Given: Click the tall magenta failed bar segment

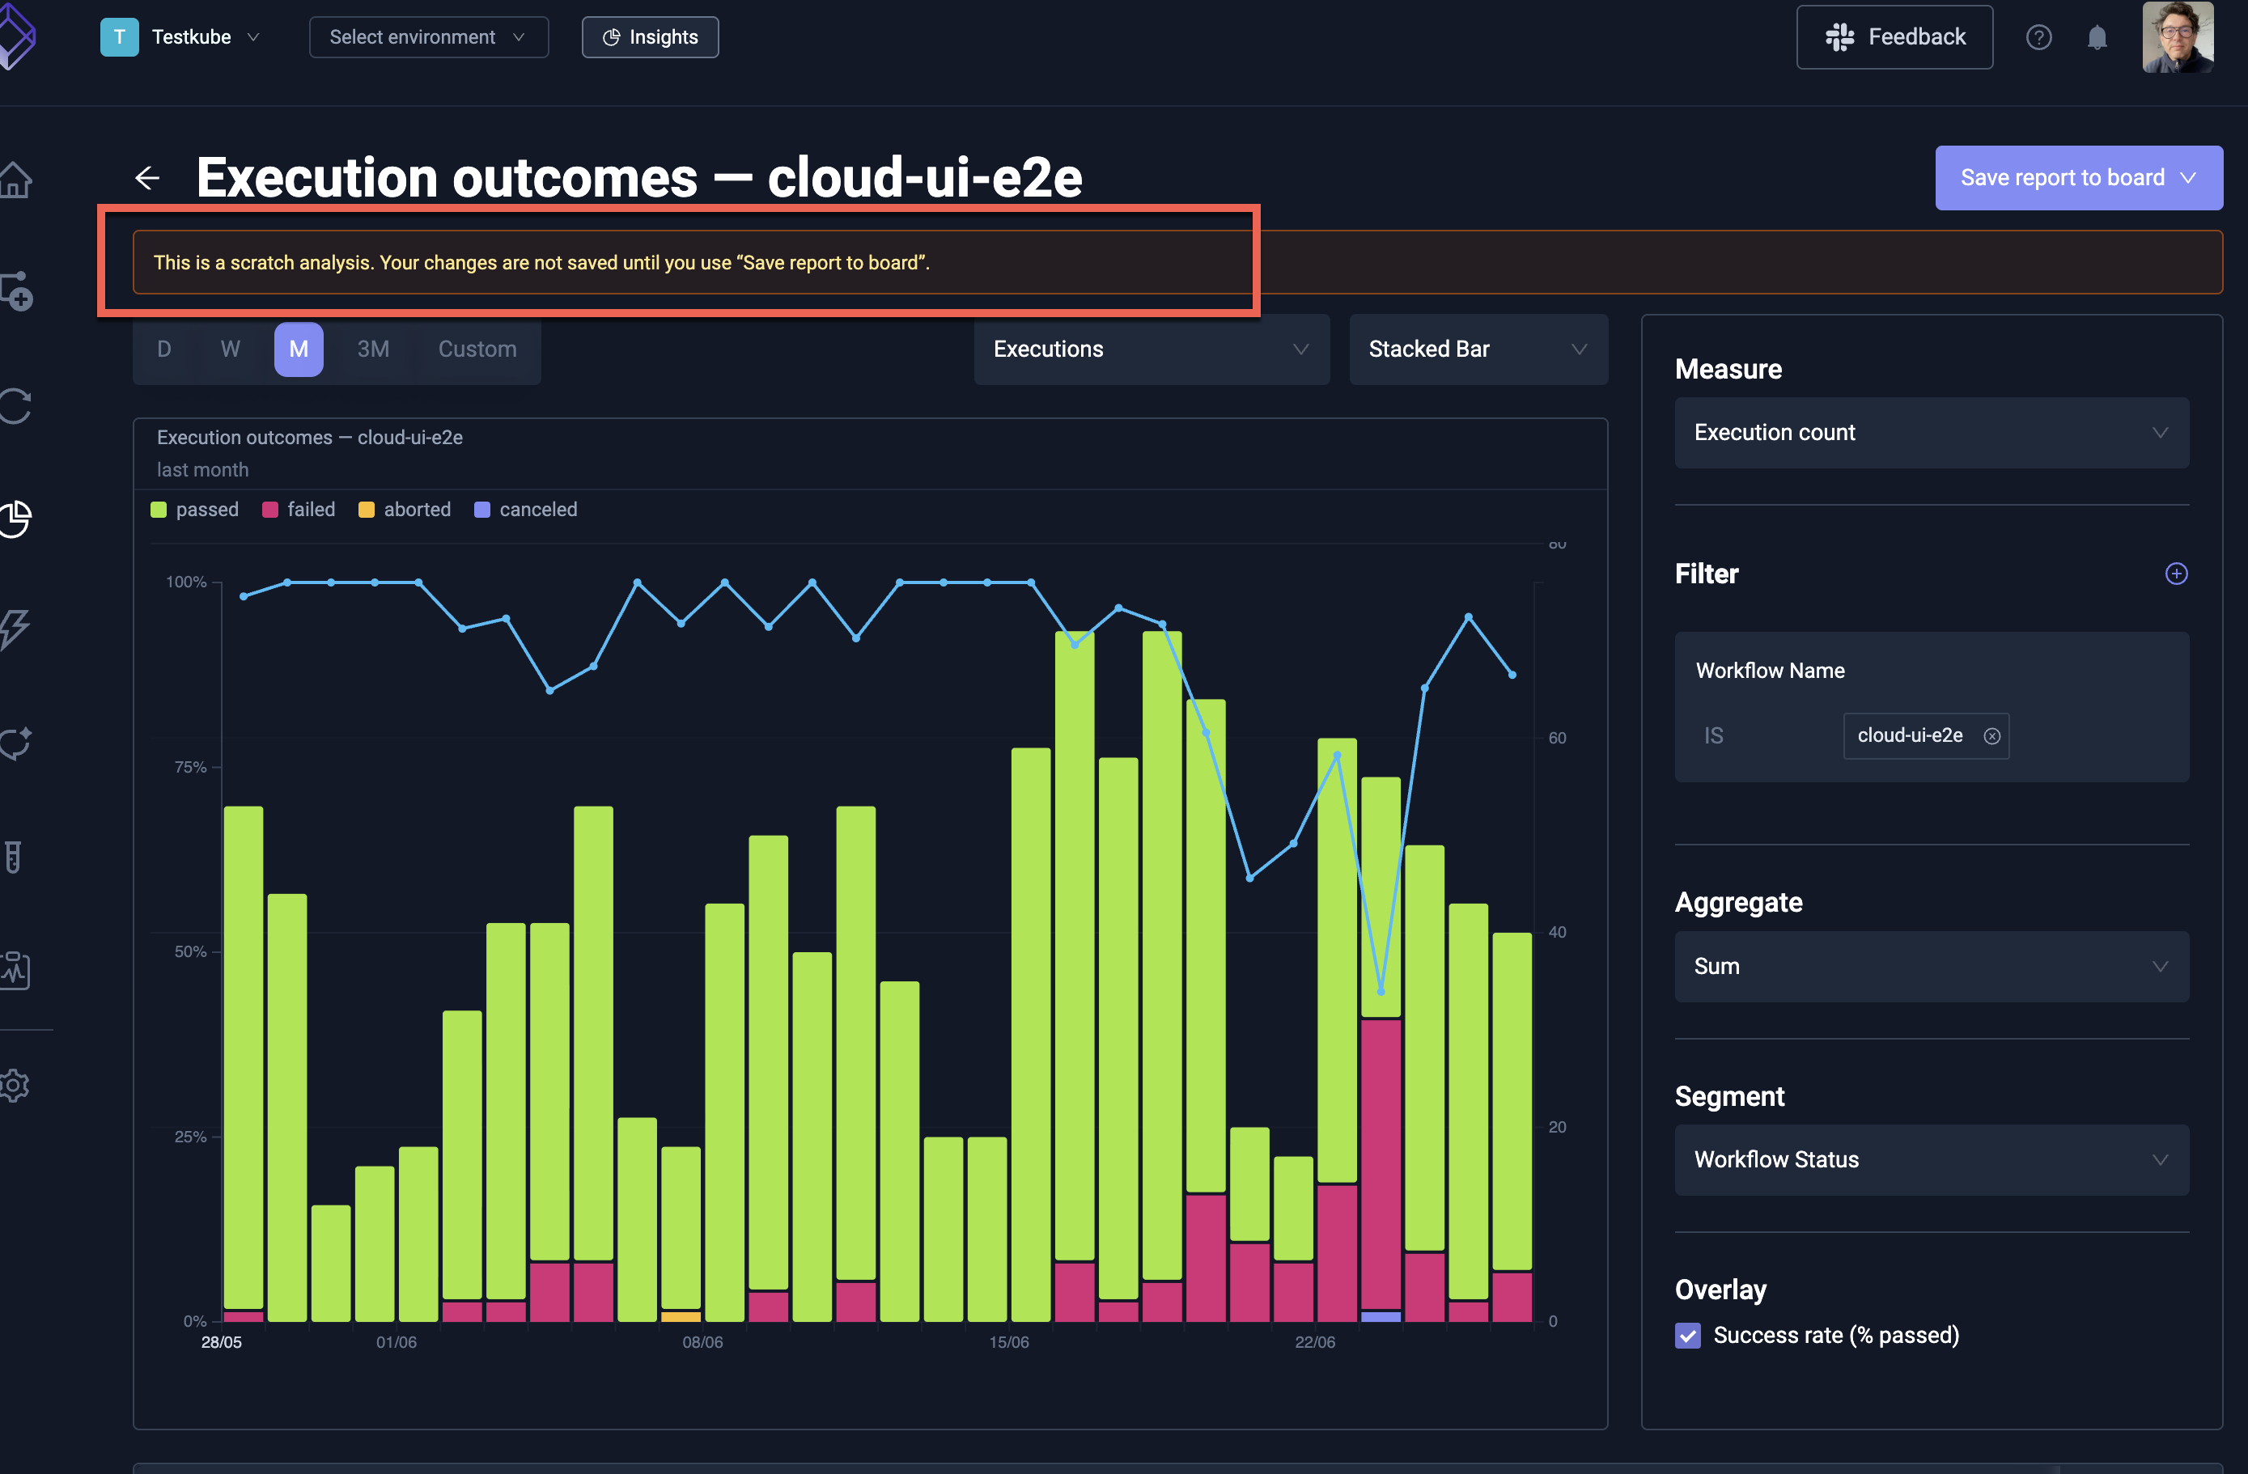Looking at the screenshot, I should pyautogui.click(x=1380, y=1164).
